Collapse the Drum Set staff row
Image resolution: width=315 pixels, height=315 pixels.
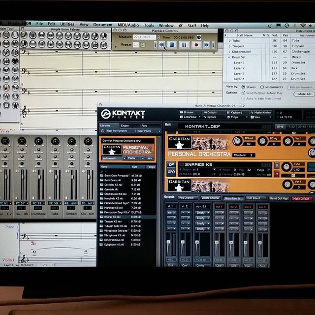click(229, 57)
